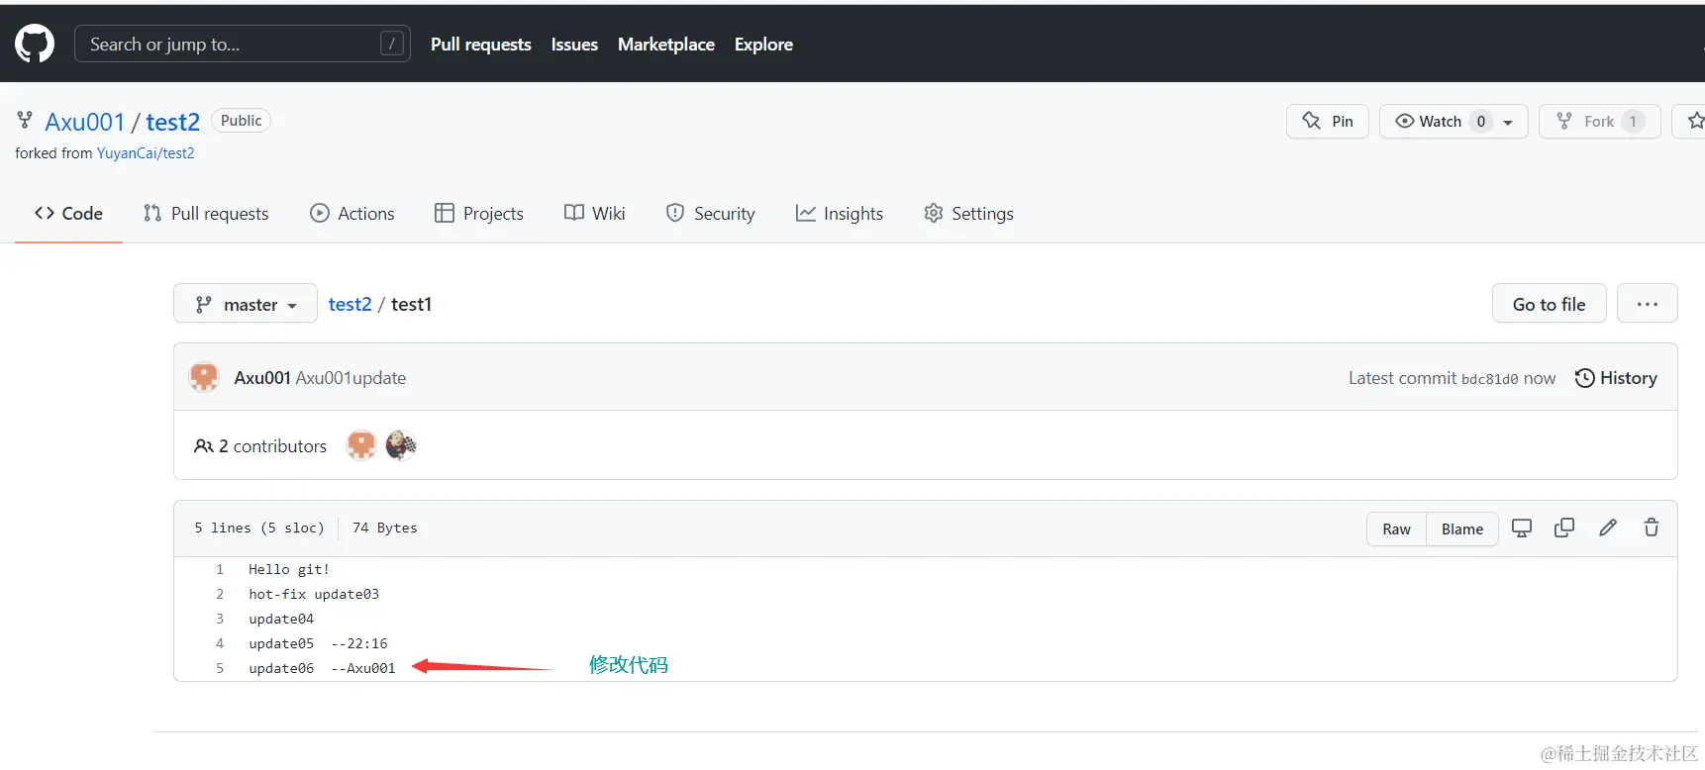The width and height of the screenshot is (1705, 770).
Task: Click Go to file button
Action: pyautogui.click(x=1549, y=304)
